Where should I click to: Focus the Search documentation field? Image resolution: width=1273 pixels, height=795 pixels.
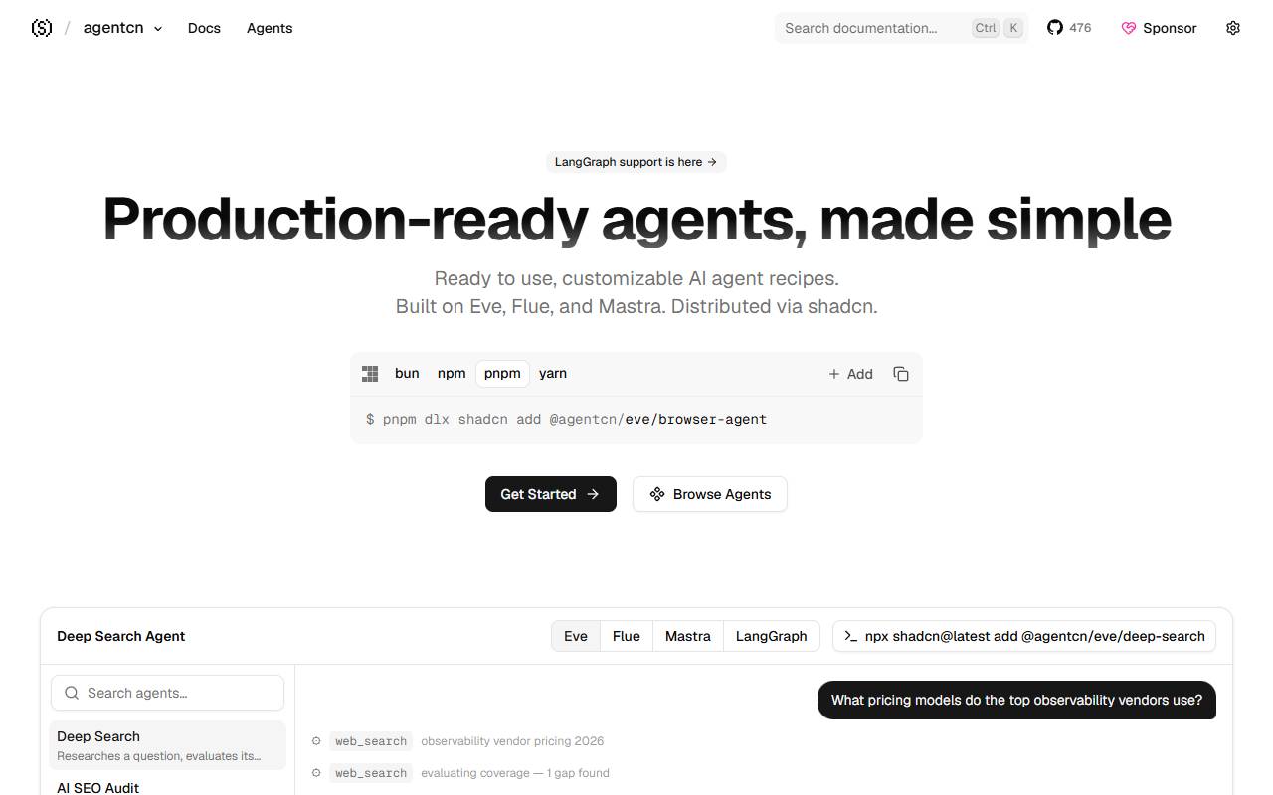click(x=901, y=28)
